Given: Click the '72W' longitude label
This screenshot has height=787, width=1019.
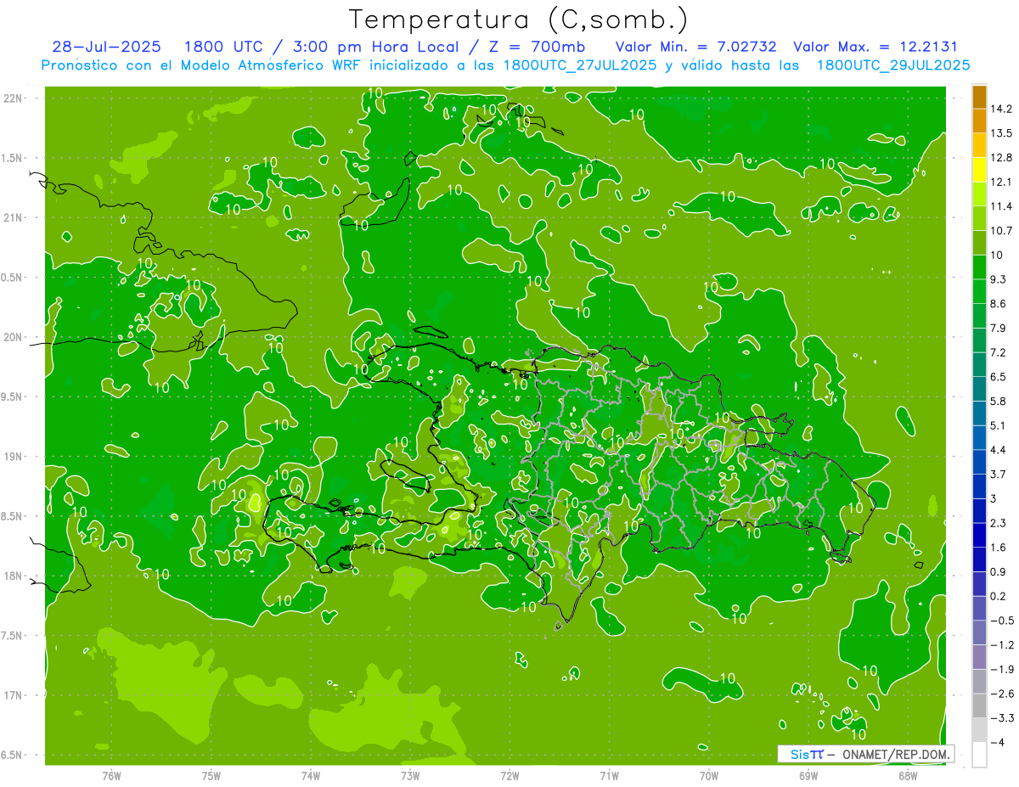Looking at the screenshot, I should click(x=509, y=775).
